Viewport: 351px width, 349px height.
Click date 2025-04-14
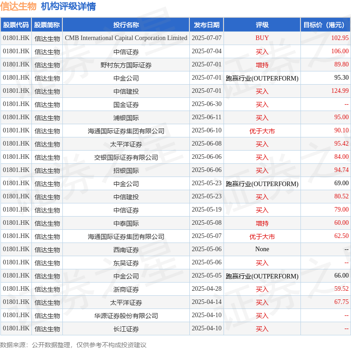[x=207, y=302]
